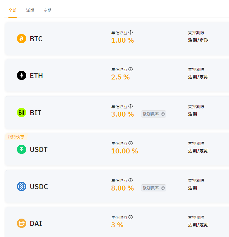Click the DAI coin icon
Image resolution: width=229 pixels, height=237 pixels.
(x=22, y=223)
